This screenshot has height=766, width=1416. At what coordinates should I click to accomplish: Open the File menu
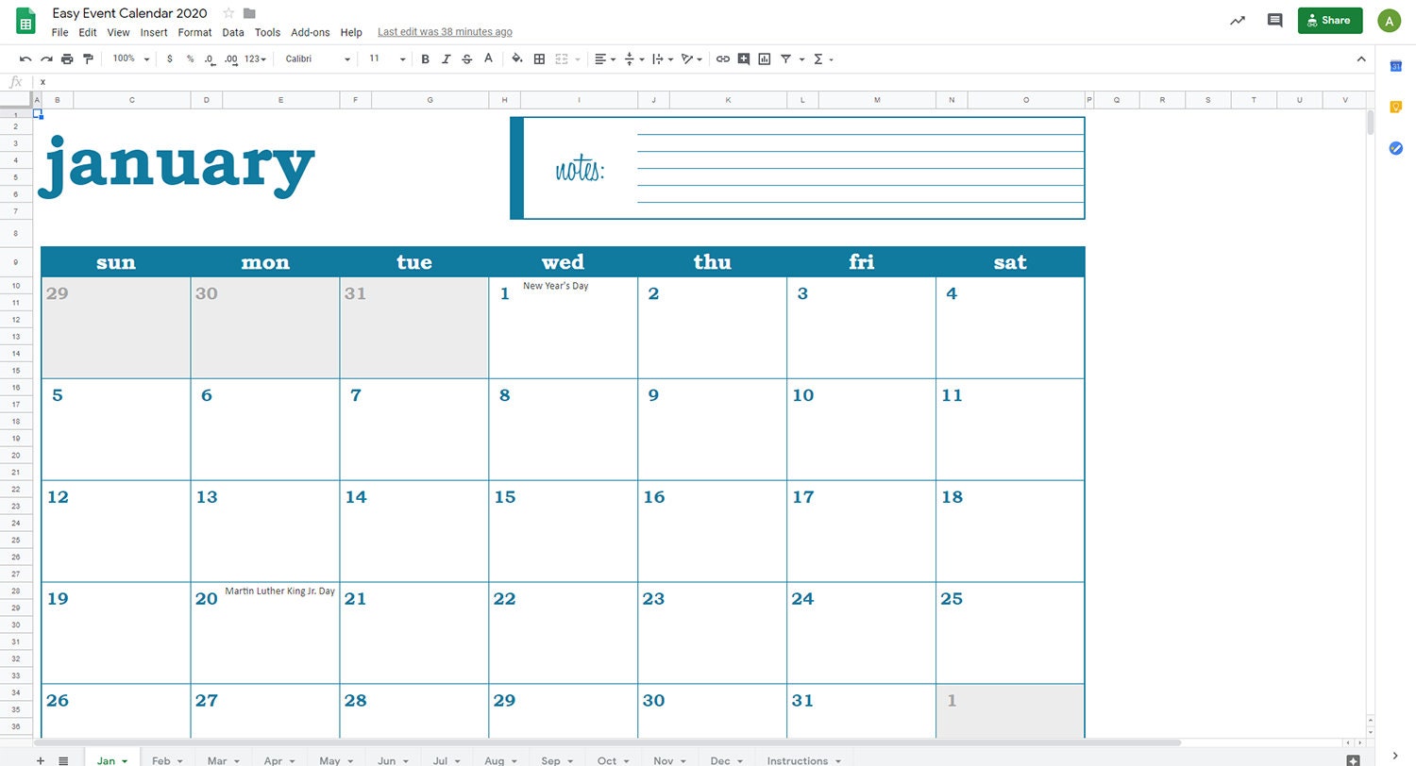tap(59, 32)
